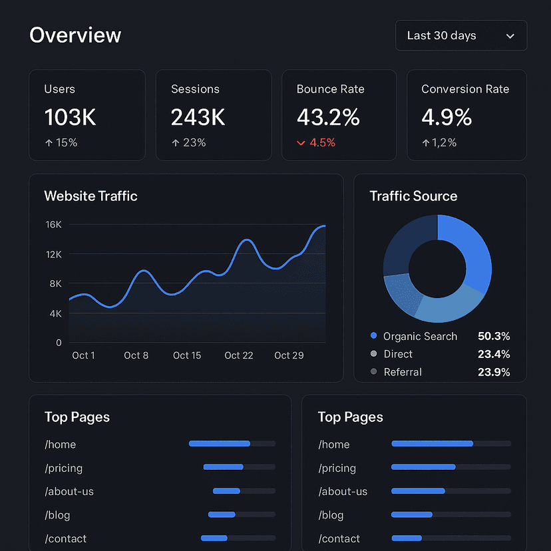Click the /home progress bar in left panel
Viewport: 551px width, 551px height.
[x=232, y=443]
